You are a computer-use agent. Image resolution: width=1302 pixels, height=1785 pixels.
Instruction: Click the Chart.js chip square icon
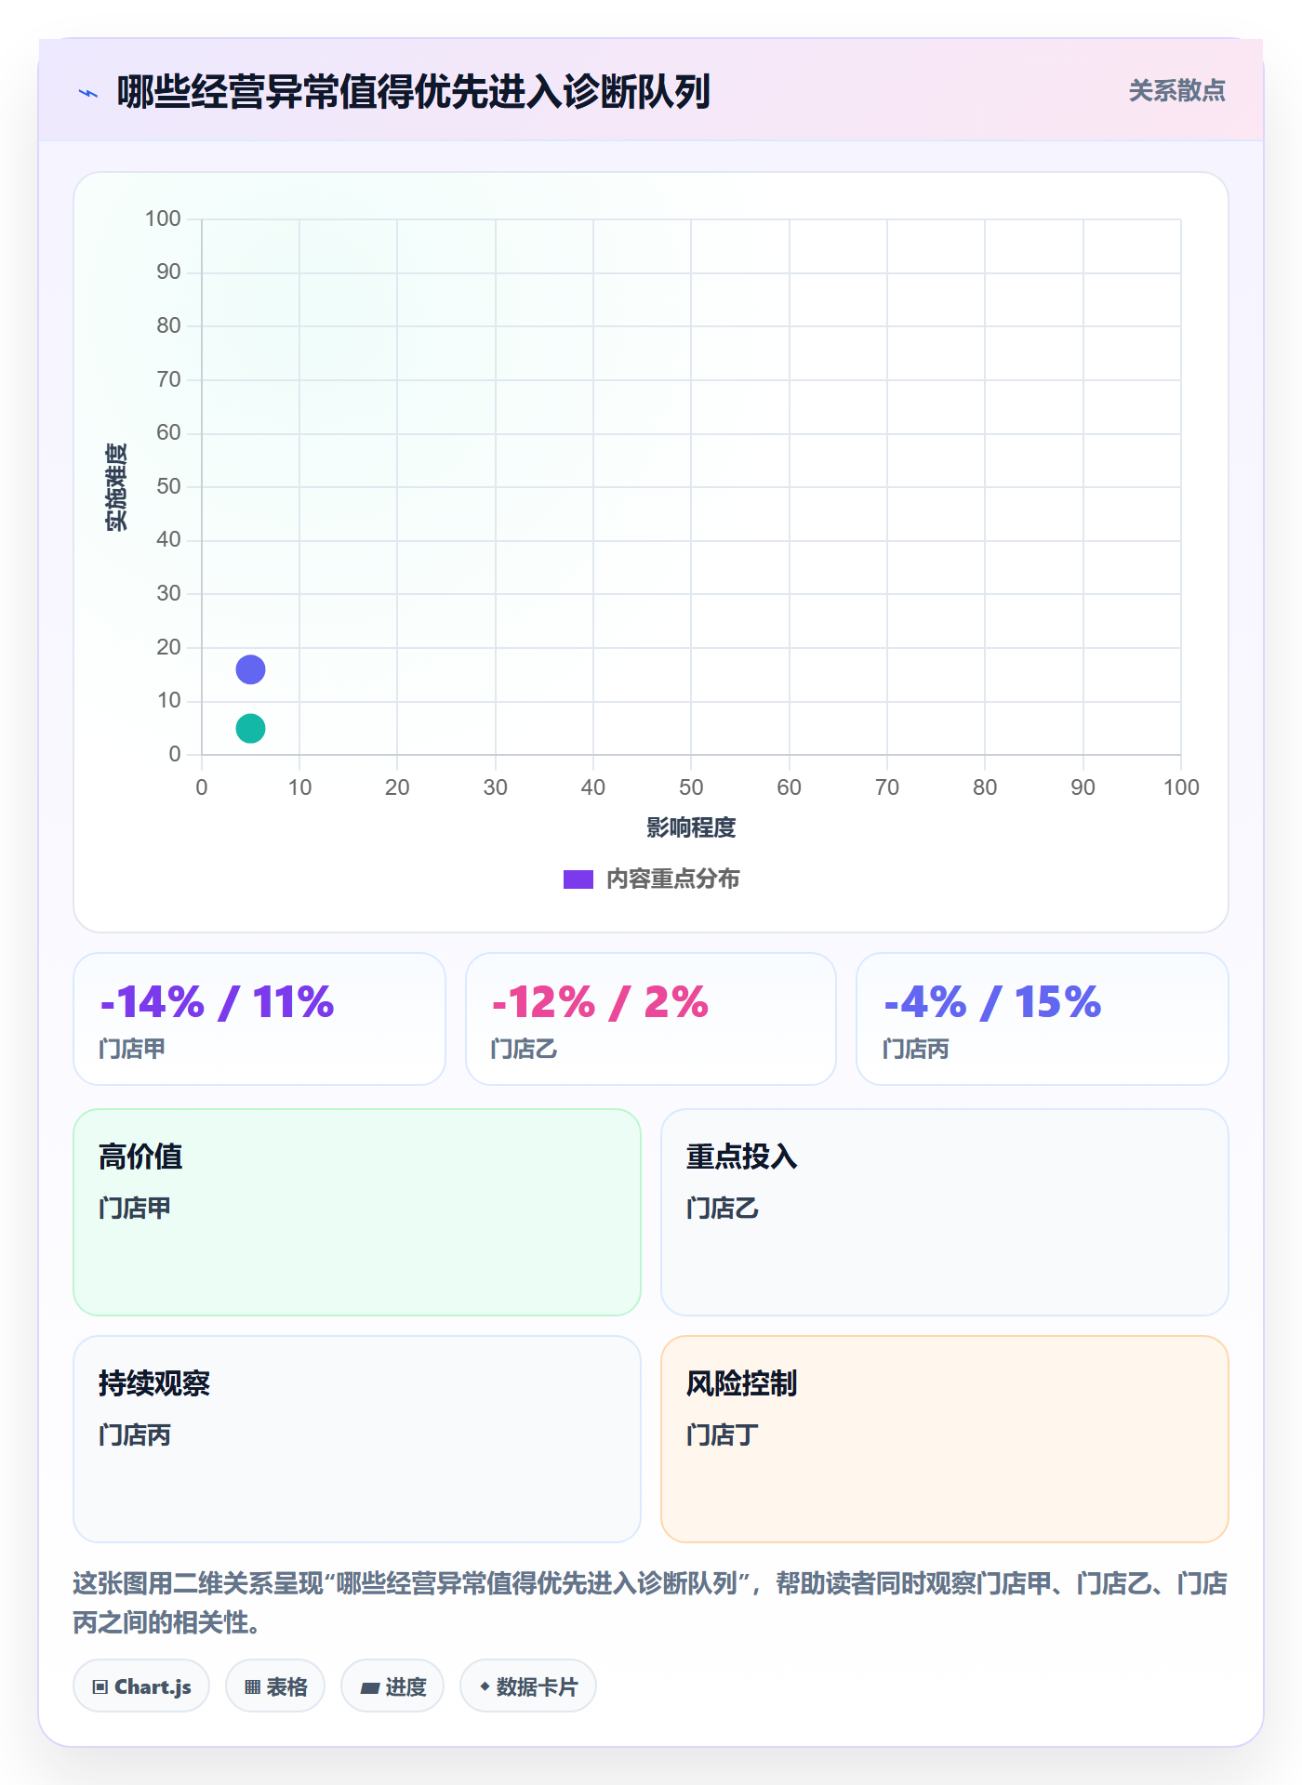(100, 1686)
